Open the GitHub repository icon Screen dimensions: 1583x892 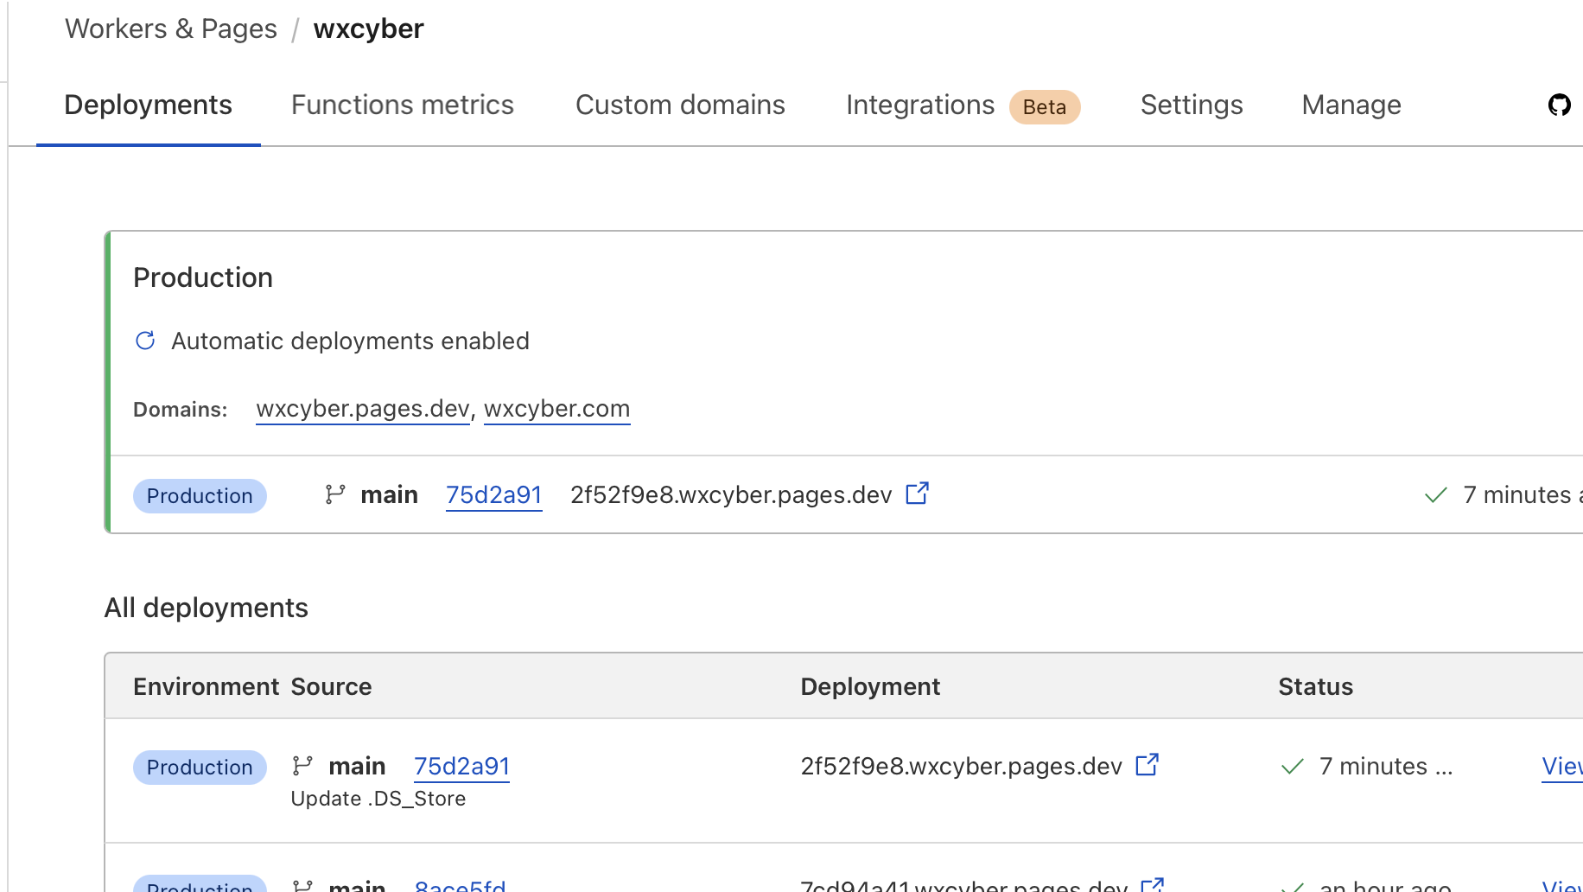[1559, 105]
